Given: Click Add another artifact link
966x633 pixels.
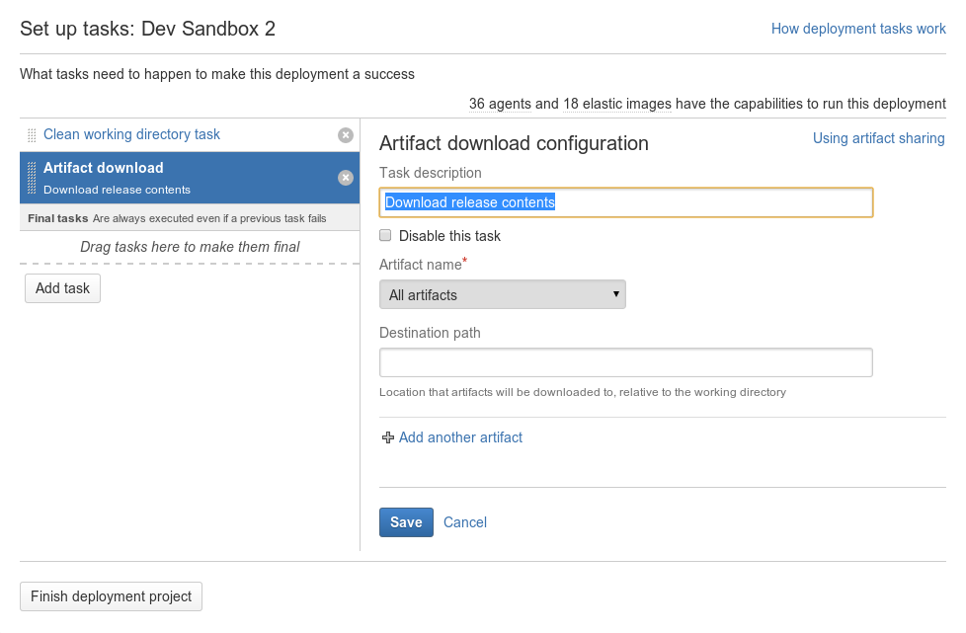Looking at the screenshot, I should tap(460, 437).
